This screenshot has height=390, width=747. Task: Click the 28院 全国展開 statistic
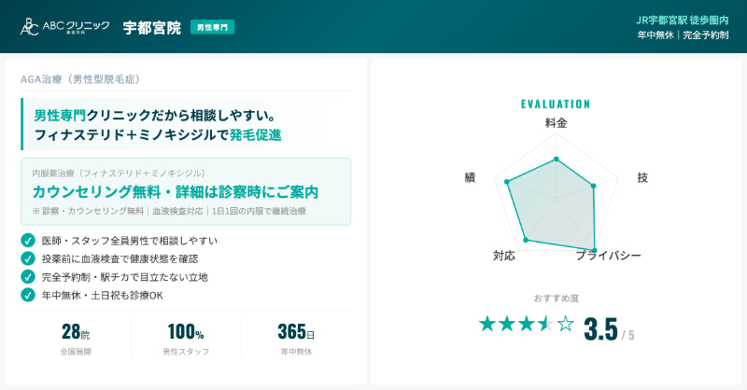click(x=76, y=339)
